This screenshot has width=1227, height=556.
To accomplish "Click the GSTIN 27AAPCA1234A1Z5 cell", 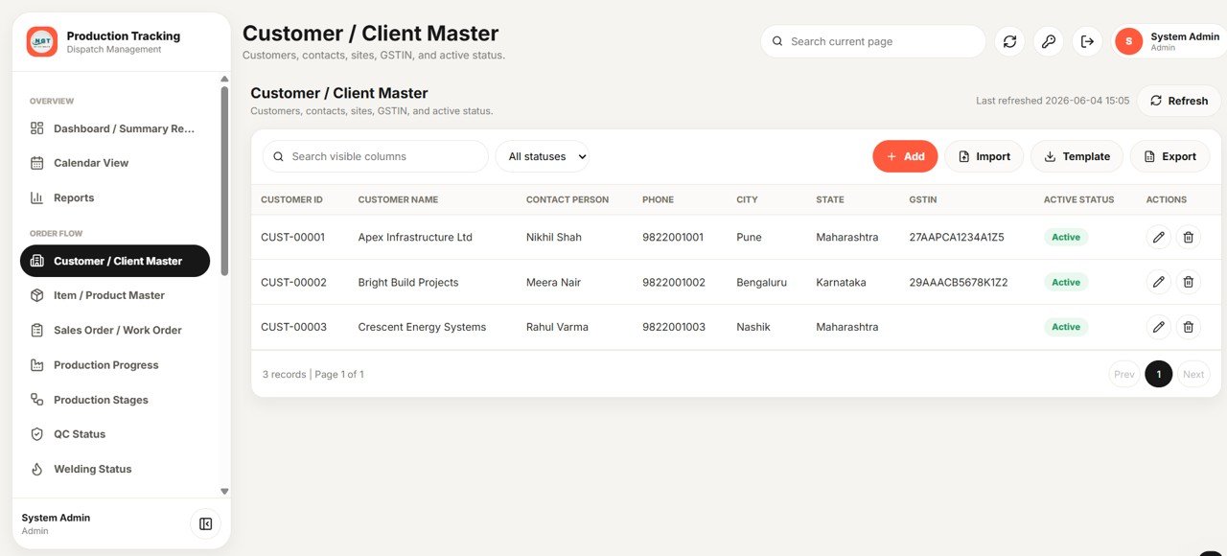I will point(957,237).
